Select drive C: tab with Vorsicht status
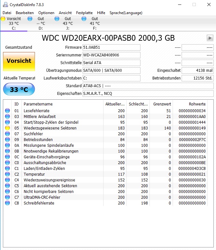This screenshot has height=250, width=216. click(14, 23)
